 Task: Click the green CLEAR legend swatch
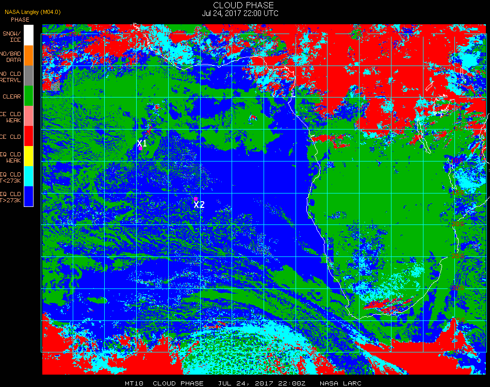point(28,95)
